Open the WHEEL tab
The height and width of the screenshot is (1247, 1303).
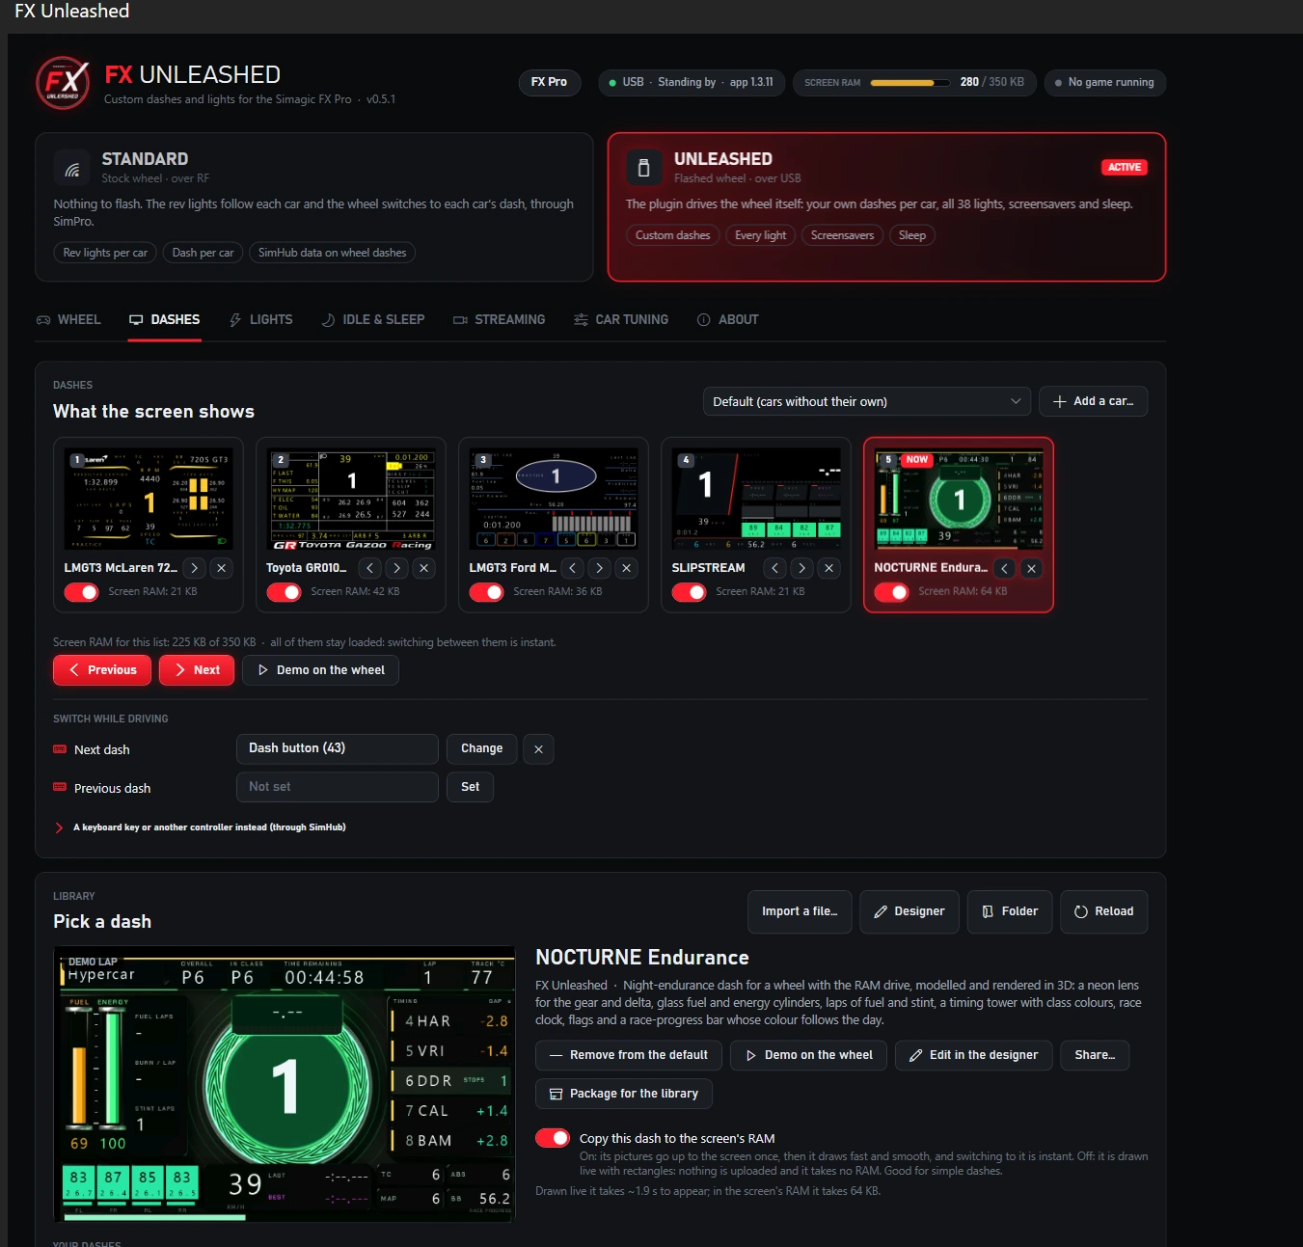[68, 319]
